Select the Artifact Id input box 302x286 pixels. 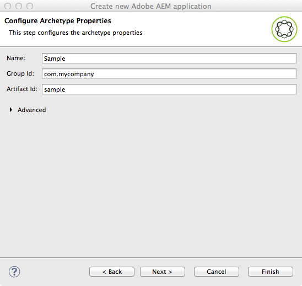click(169, 89)
